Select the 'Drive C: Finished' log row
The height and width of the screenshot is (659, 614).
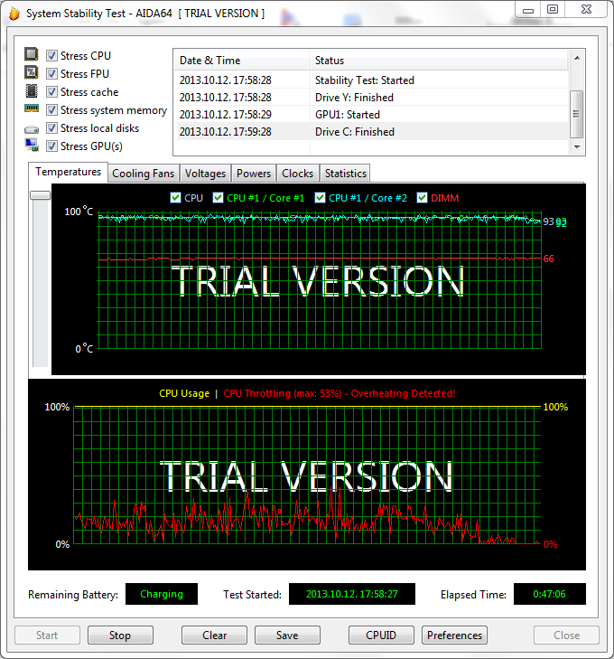click(x=371, y=132)
